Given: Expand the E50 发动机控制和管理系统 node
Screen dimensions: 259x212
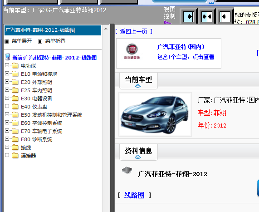Looking at the screenshot, I should tap(7, 114).
